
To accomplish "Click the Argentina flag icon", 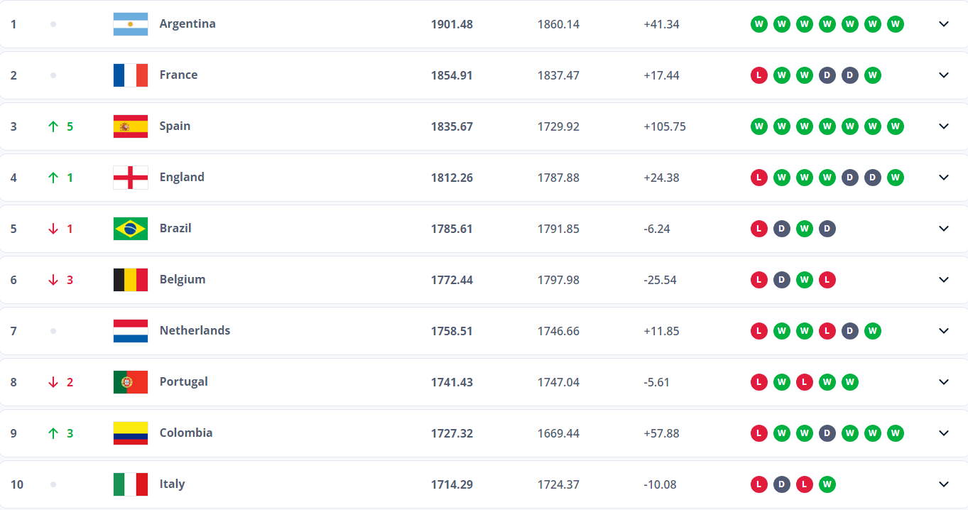I will tap(131, 24).
